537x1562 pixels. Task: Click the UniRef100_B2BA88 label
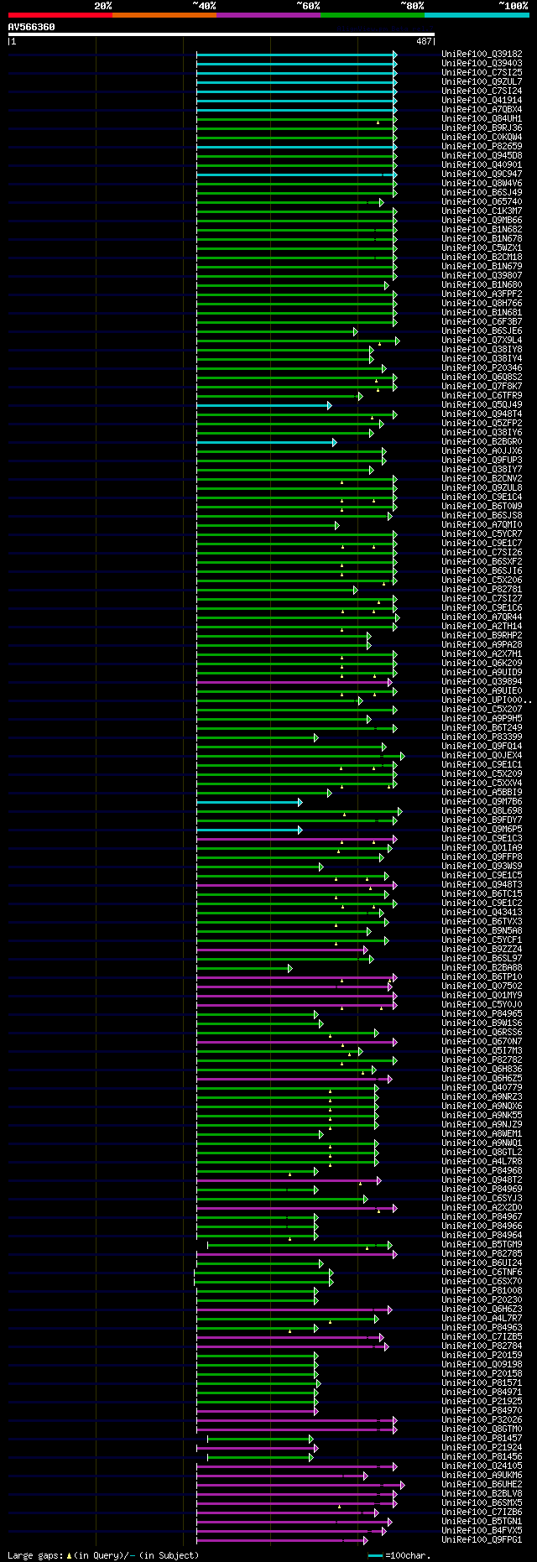point(482,967)
